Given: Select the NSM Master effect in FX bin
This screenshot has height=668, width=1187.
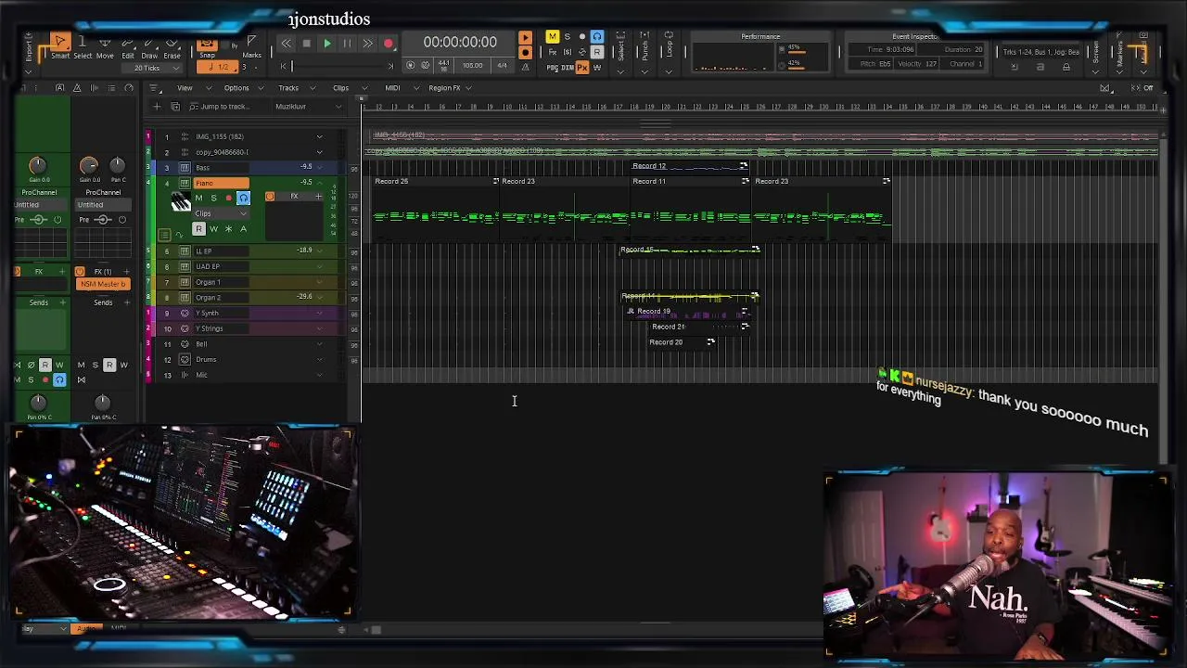Looking at the screenshot, I should (x=103, y=284).
